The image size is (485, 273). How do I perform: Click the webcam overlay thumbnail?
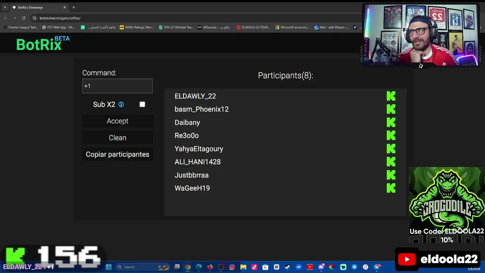pos(421,35)
